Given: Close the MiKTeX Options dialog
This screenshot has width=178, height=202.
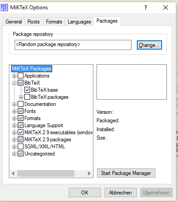Looking at the screenshot, I should tap(166, 8).
